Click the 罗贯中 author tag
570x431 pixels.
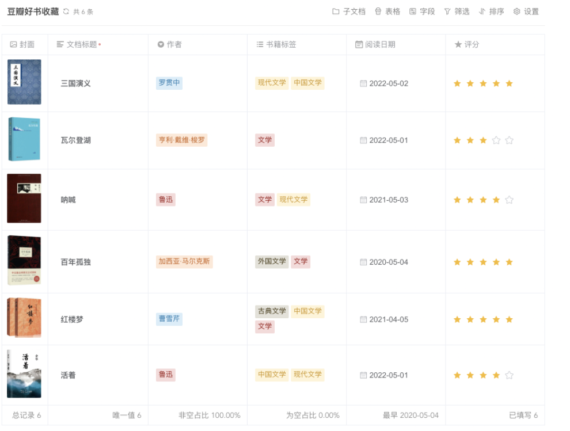click(x=169, y=83)
